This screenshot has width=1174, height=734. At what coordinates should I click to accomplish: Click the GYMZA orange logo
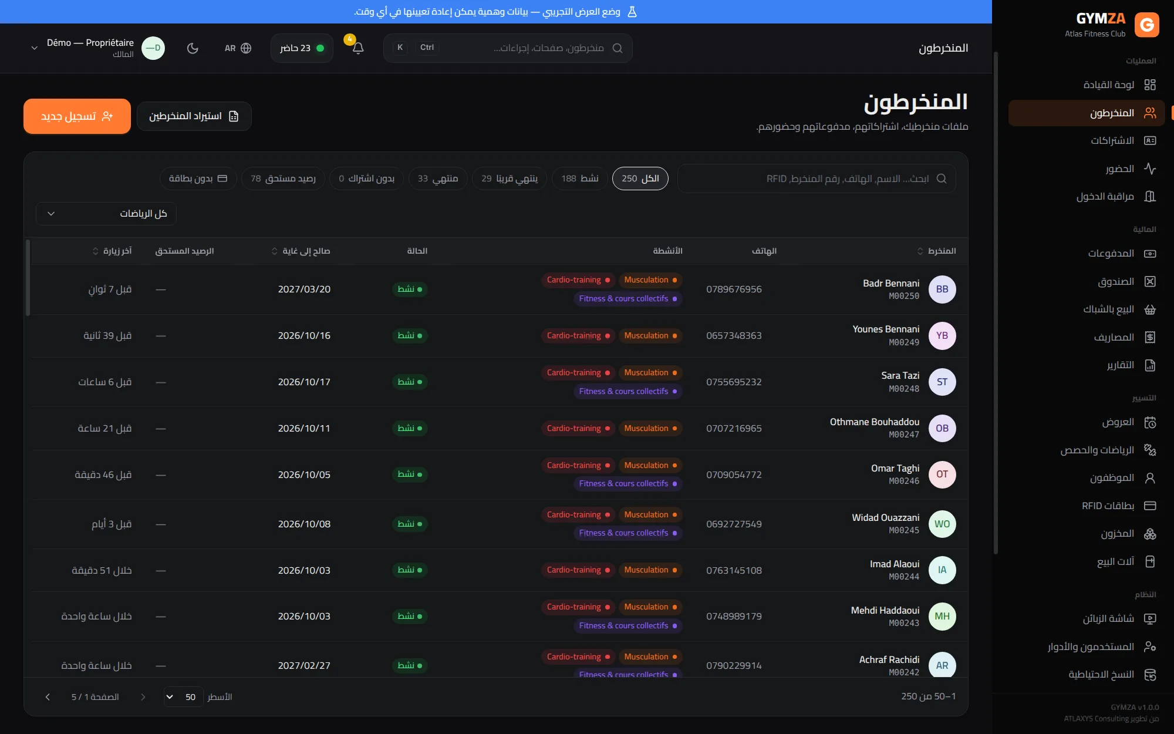click(x=1146, y=25)
